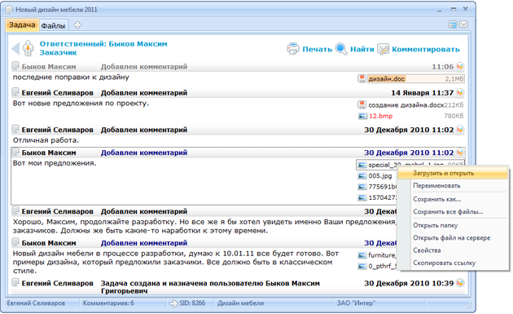Click Комментариев: 6 in the status bar
Screen dimensions: 513x314
[108, 303]
